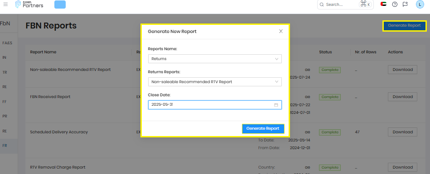This screenshot has width=430, height=174.
Task: Click the UAE flag country icon
Action: pos(384,4)
